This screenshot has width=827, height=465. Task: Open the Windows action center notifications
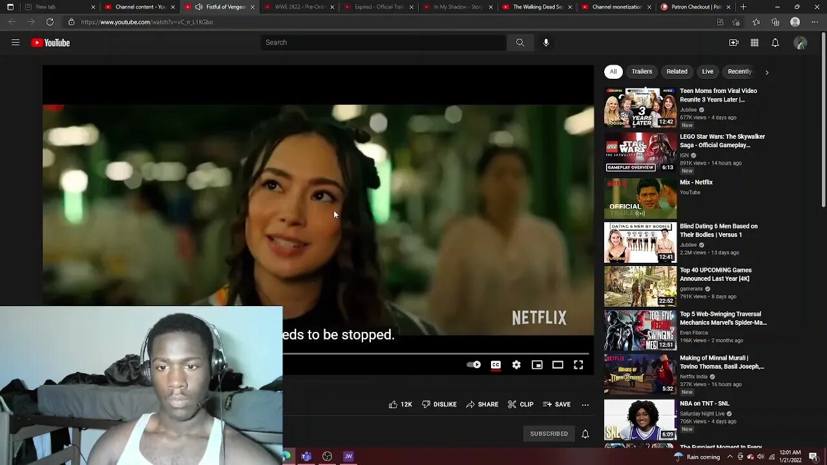pyautogui.click(x=813, y=457)
